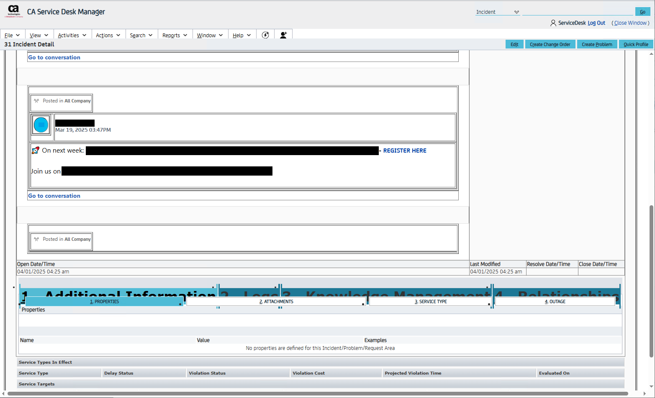Click the 'Open Date/Time' label
Image resolution: width=655 pixels, height=398 pixels.
(36, 264)
